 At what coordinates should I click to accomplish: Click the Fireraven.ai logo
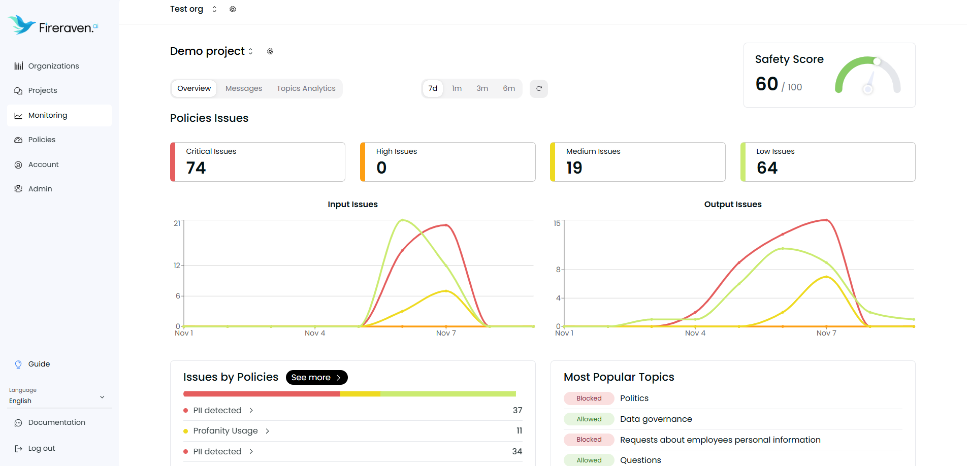pyautogui.click(x=52, y=24)
